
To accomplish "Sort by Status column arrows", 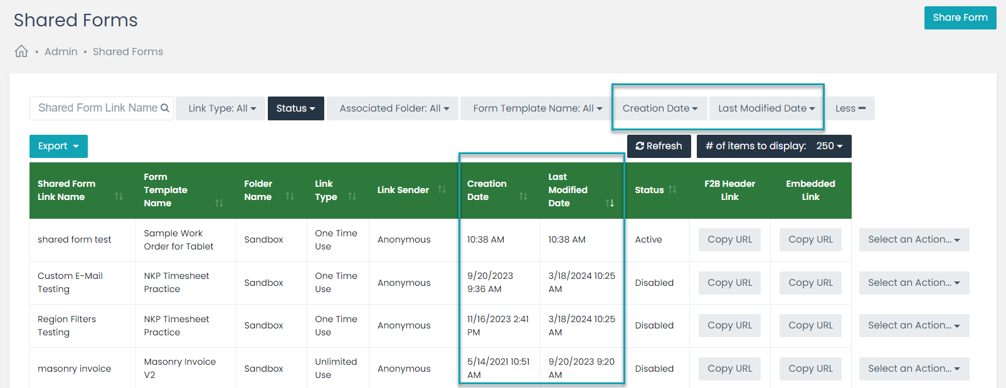I will [x=672, y=189].
